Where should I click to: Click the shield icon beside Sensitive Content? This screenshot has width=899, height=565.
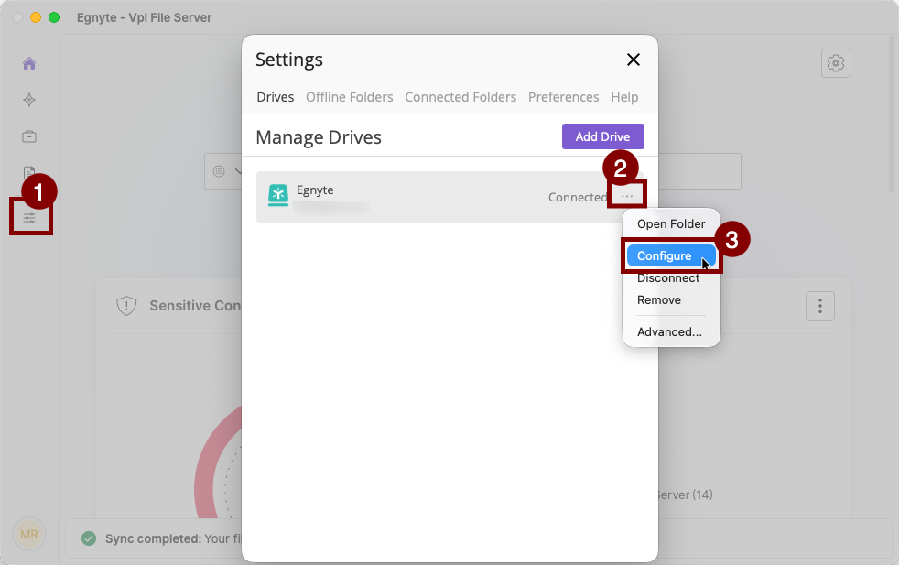point(126,306)
